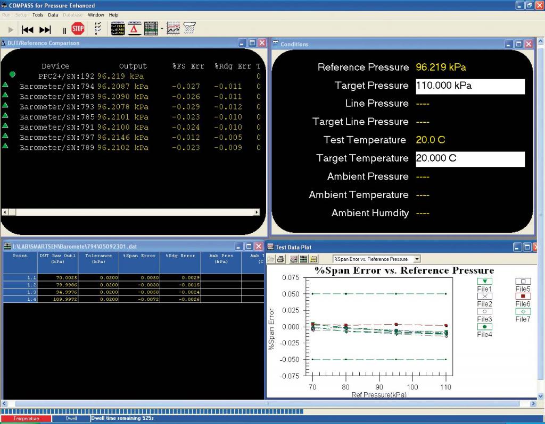Open the Window menu
This screenshot has width=545, height=424.
coord(96,15)
